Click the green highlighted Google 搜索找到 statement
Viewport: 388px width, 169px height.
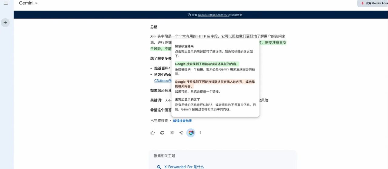[x=207, y=64]
